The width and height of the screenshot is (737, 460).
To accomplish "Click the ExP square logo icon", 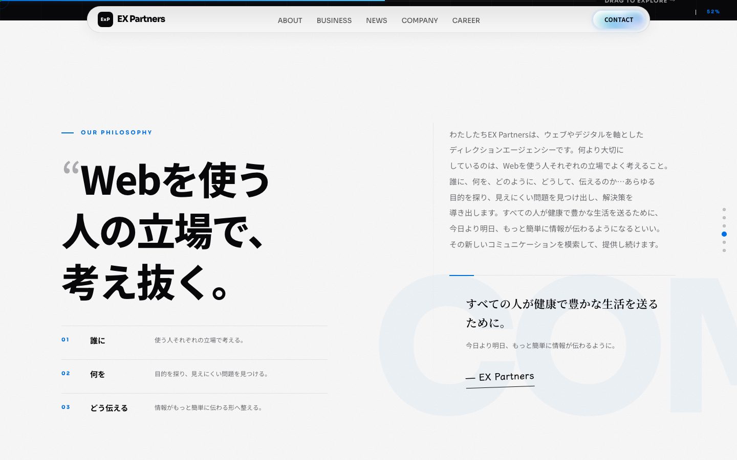I will point(105,19).
